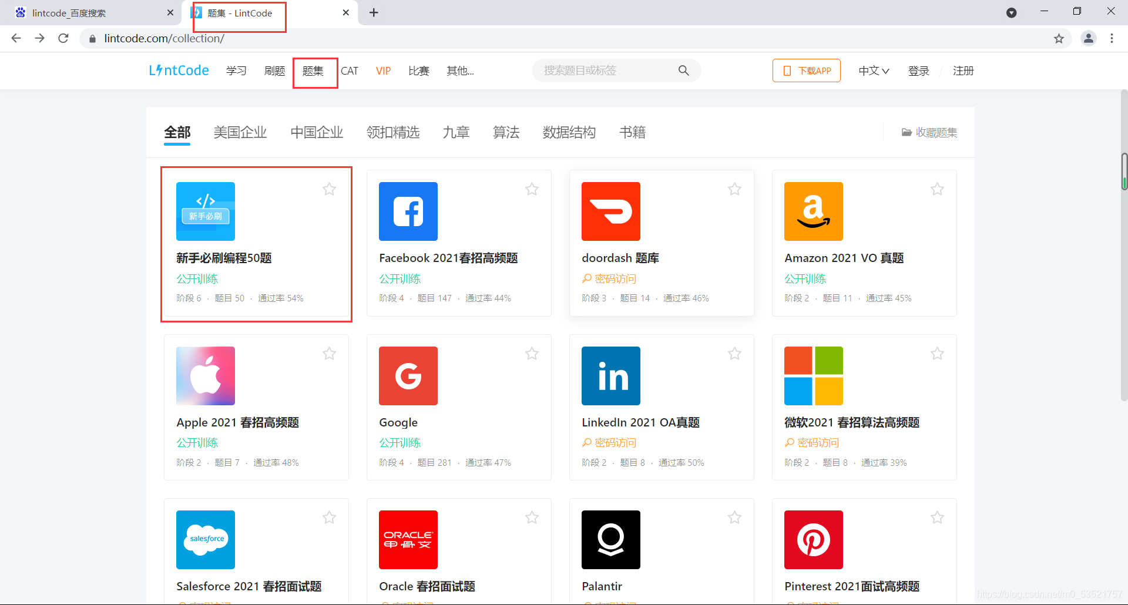Switch to the 数据结构 tab
This screenshot has width=1128, height=605.
point(569,133)
